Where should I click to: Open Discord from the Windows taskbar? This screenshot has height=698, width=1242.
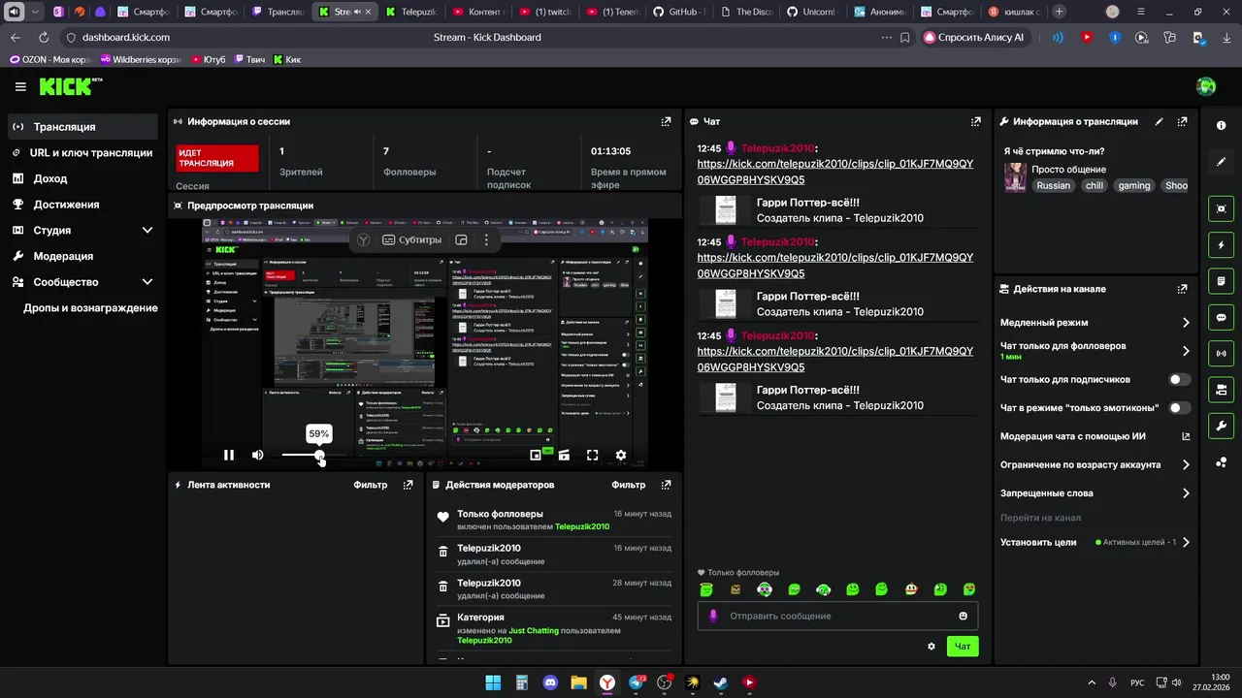(550, 682)
